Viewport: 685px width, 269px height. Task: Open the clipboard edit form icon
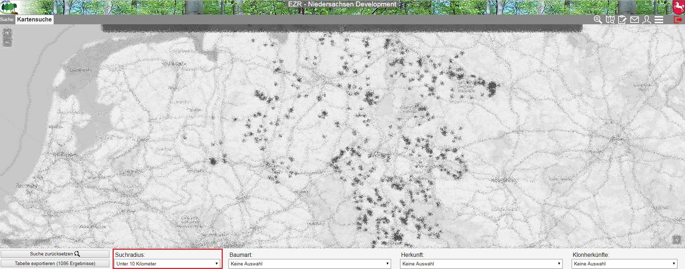(622, 20)
